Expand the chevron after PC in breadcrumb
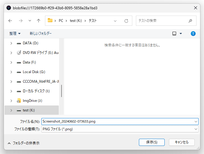 click(66, 21)
